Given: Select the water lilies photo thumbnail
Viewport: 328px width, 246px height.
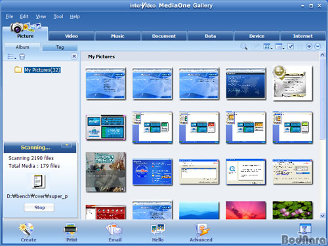Looking at the screenshot, I should 293,211.
